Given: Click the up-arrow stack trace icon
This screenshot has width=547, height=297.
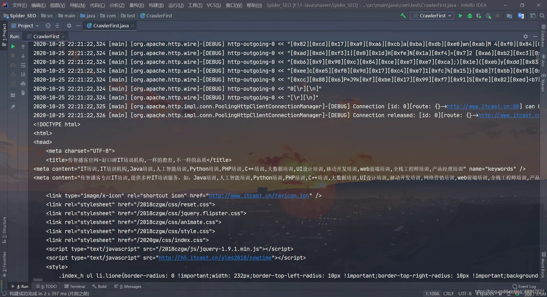Looking at the screenshot, I should tap(23, 46).
